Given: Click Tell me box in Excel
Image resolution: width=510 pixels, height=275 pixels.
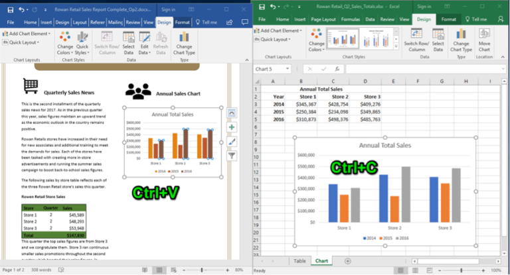Looking at the screenshot, I should (x=476, y=19).
